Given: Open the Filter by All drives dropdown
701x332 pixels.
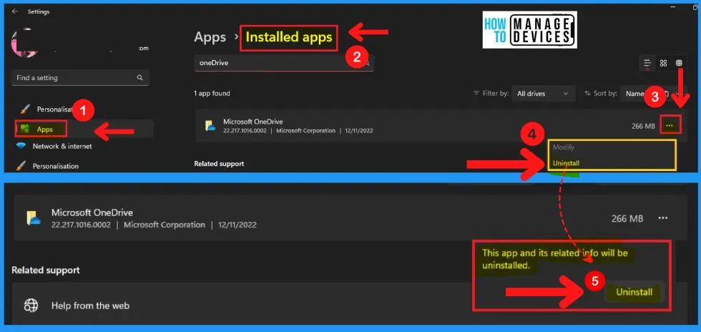Looking at the screenshot, I should pyautogui.click(x=543, y=94).
